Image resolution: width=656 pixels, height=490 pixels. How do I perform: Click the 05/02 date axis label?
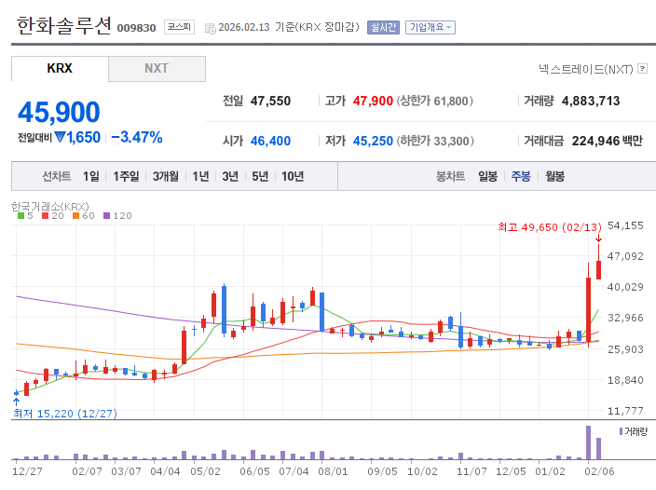coord(205,471)
